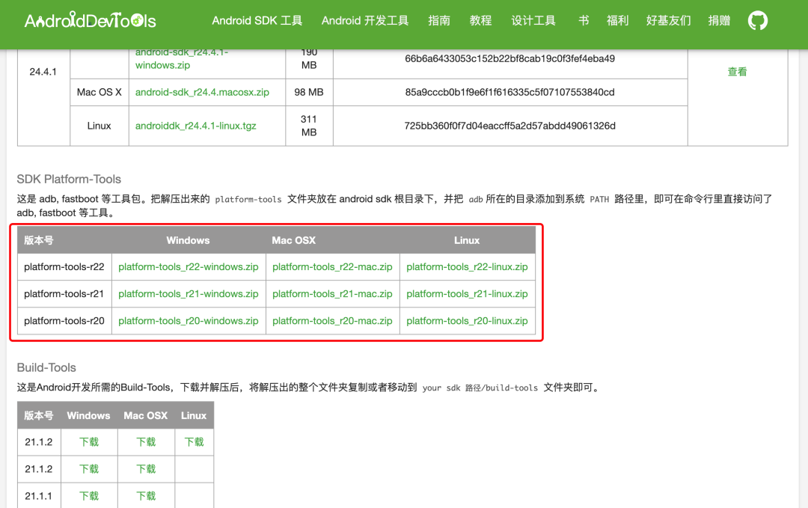Download Build-Tools 21.1.2 for Windows
Viewport: 808px width, 508px height.
click(88, 441)
